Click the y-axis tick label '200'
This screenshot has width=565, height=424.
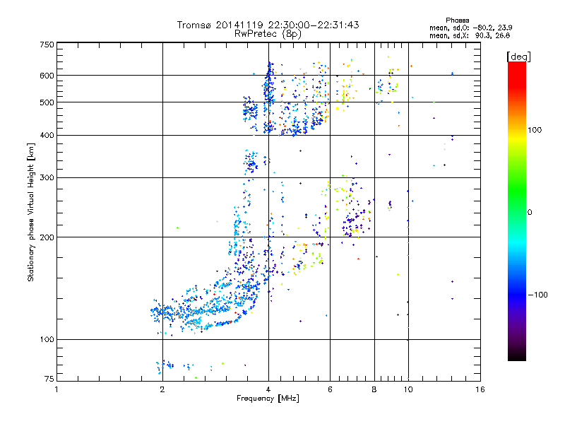pyautogui.click(x=47, y=237)
